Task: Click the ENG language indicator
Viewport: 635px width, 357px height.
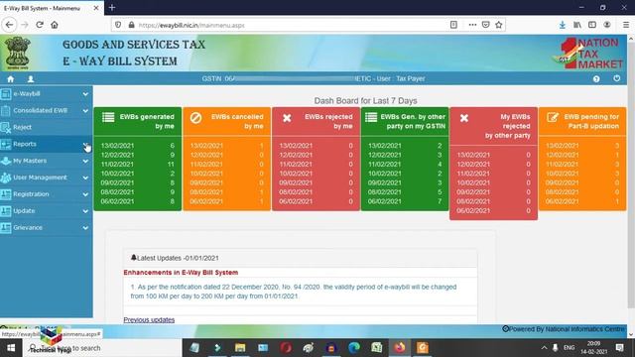Action: click(569, 348)
